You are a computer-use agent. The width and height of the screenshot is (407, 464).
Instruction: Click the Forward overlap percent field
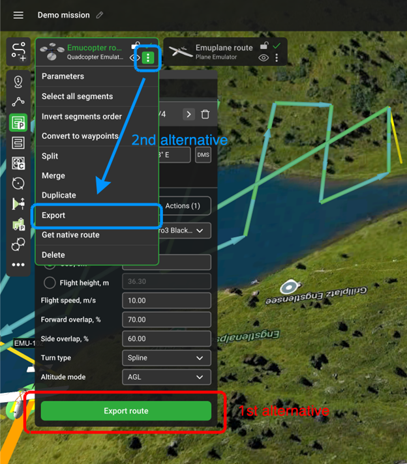[166, 320]
